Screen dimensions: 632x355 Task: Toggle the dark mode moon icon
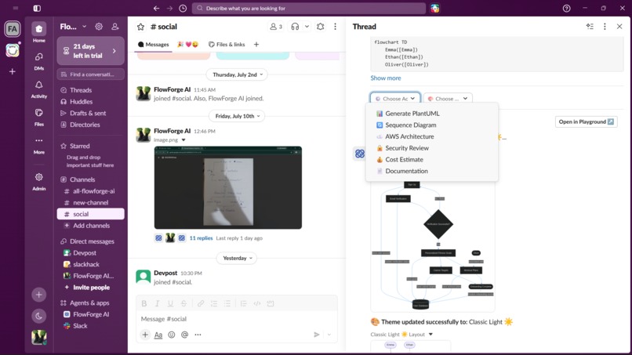38,316
